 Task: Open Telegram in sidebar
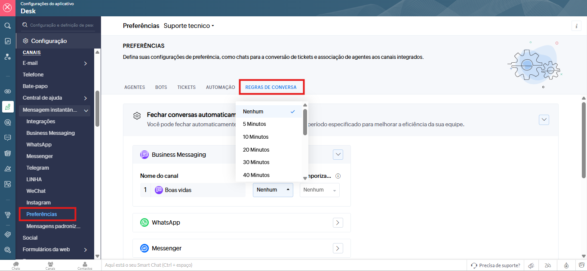tap(37, 168)
